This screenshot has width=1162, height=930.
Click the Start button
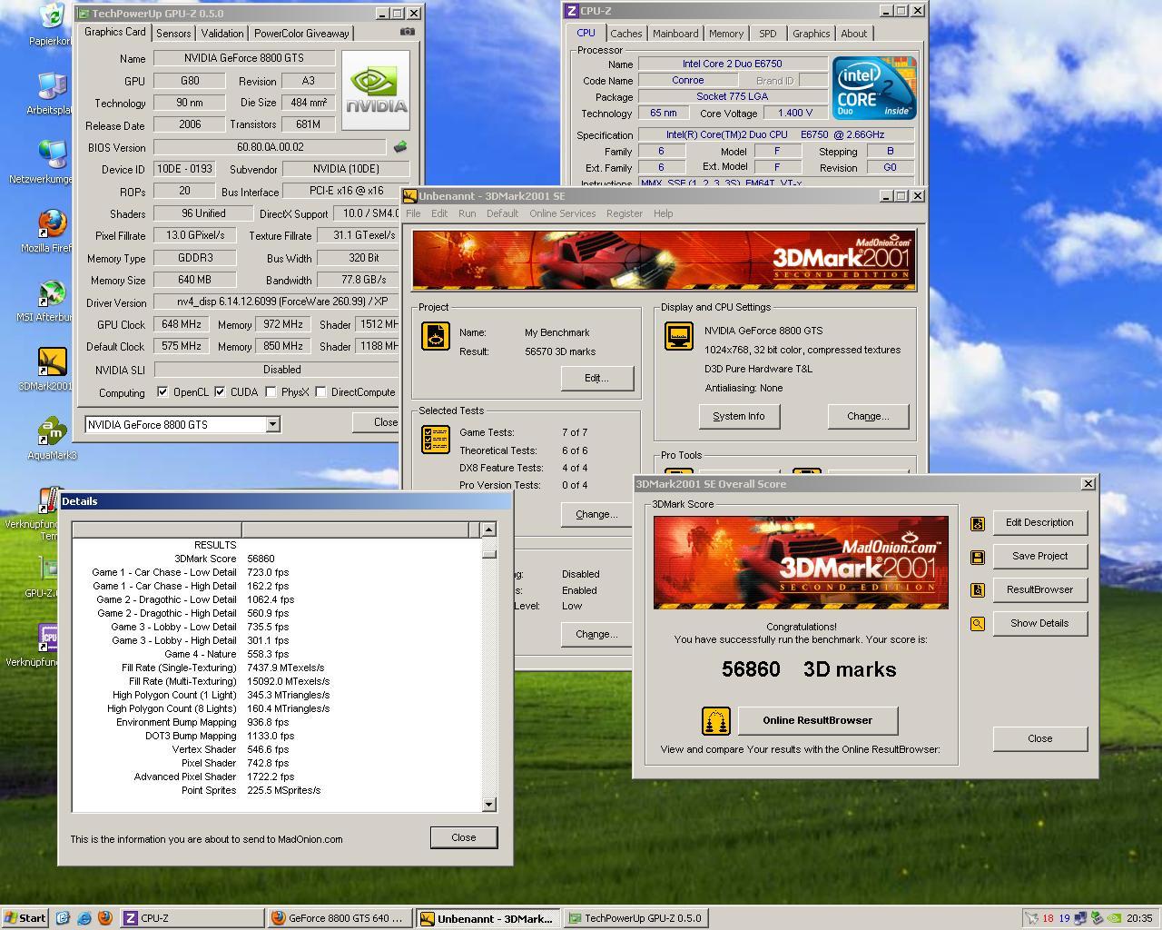click(25, 918)
